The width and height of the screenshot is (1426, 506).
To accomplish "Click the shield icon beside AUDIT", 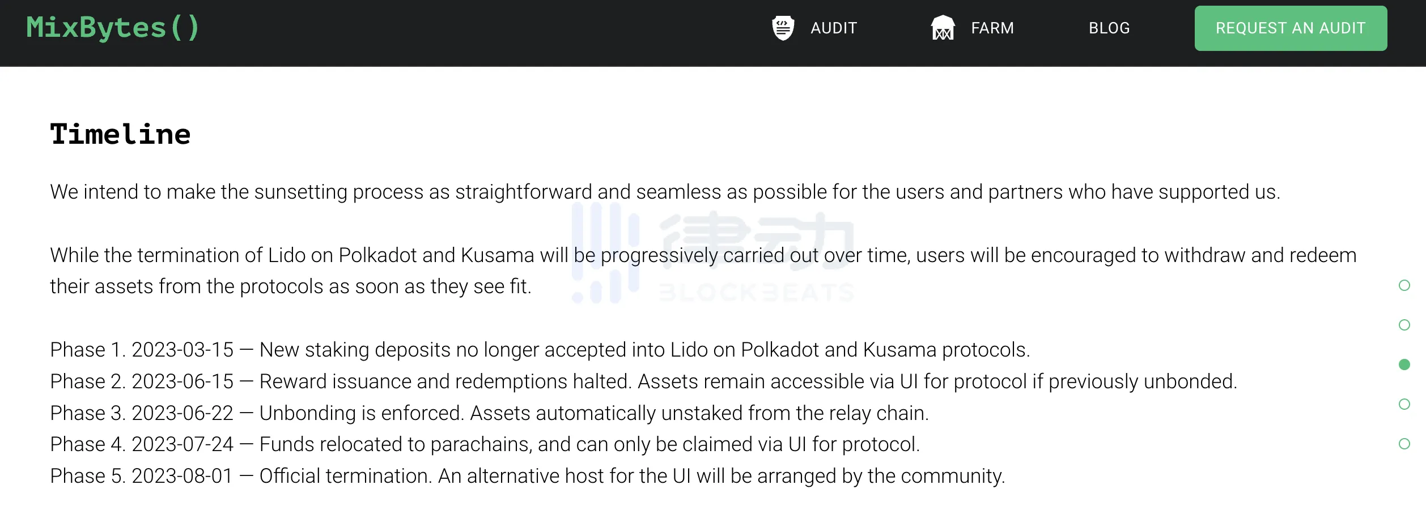I will pos(783,28).
